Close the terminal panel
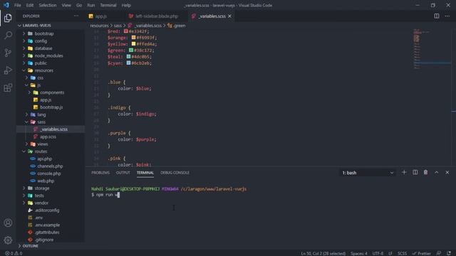Image resolution: width=456 pixels, height=256 pixels. coord(447,172)
